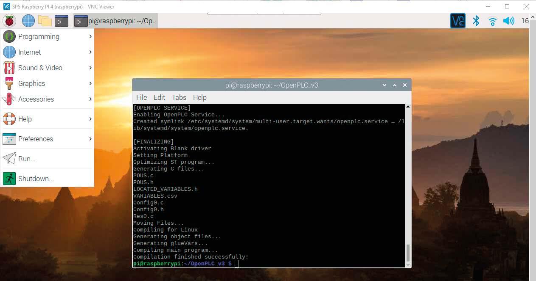Launch a new terminal from the taskbar
The width and height of the screenshot is (536, 281).
coord(62,21)
